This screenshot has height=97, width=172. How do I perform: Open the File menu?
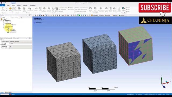click(x=2, y=5)
